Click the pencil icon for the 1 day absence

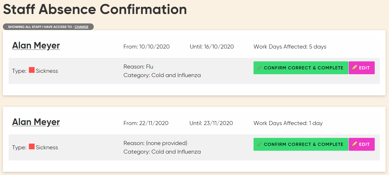(355, 144)
